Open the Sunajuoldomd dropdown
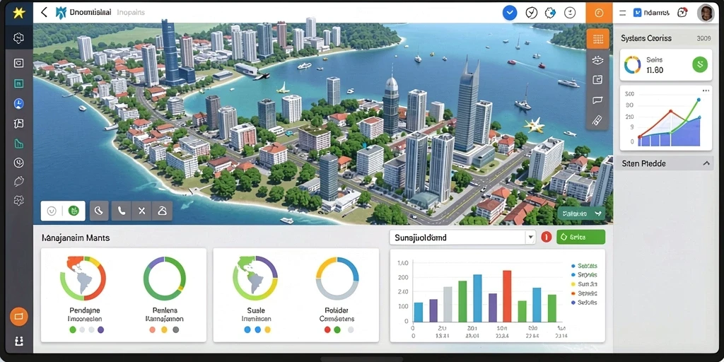Image resolution: width=724 pixels, height=362 pixels. click(462, 238)
